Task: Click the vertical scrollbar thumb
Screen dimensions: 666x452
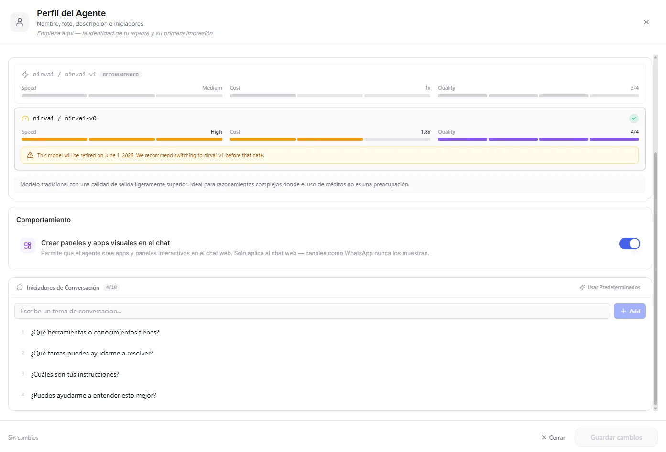Action: pos(655,279)
